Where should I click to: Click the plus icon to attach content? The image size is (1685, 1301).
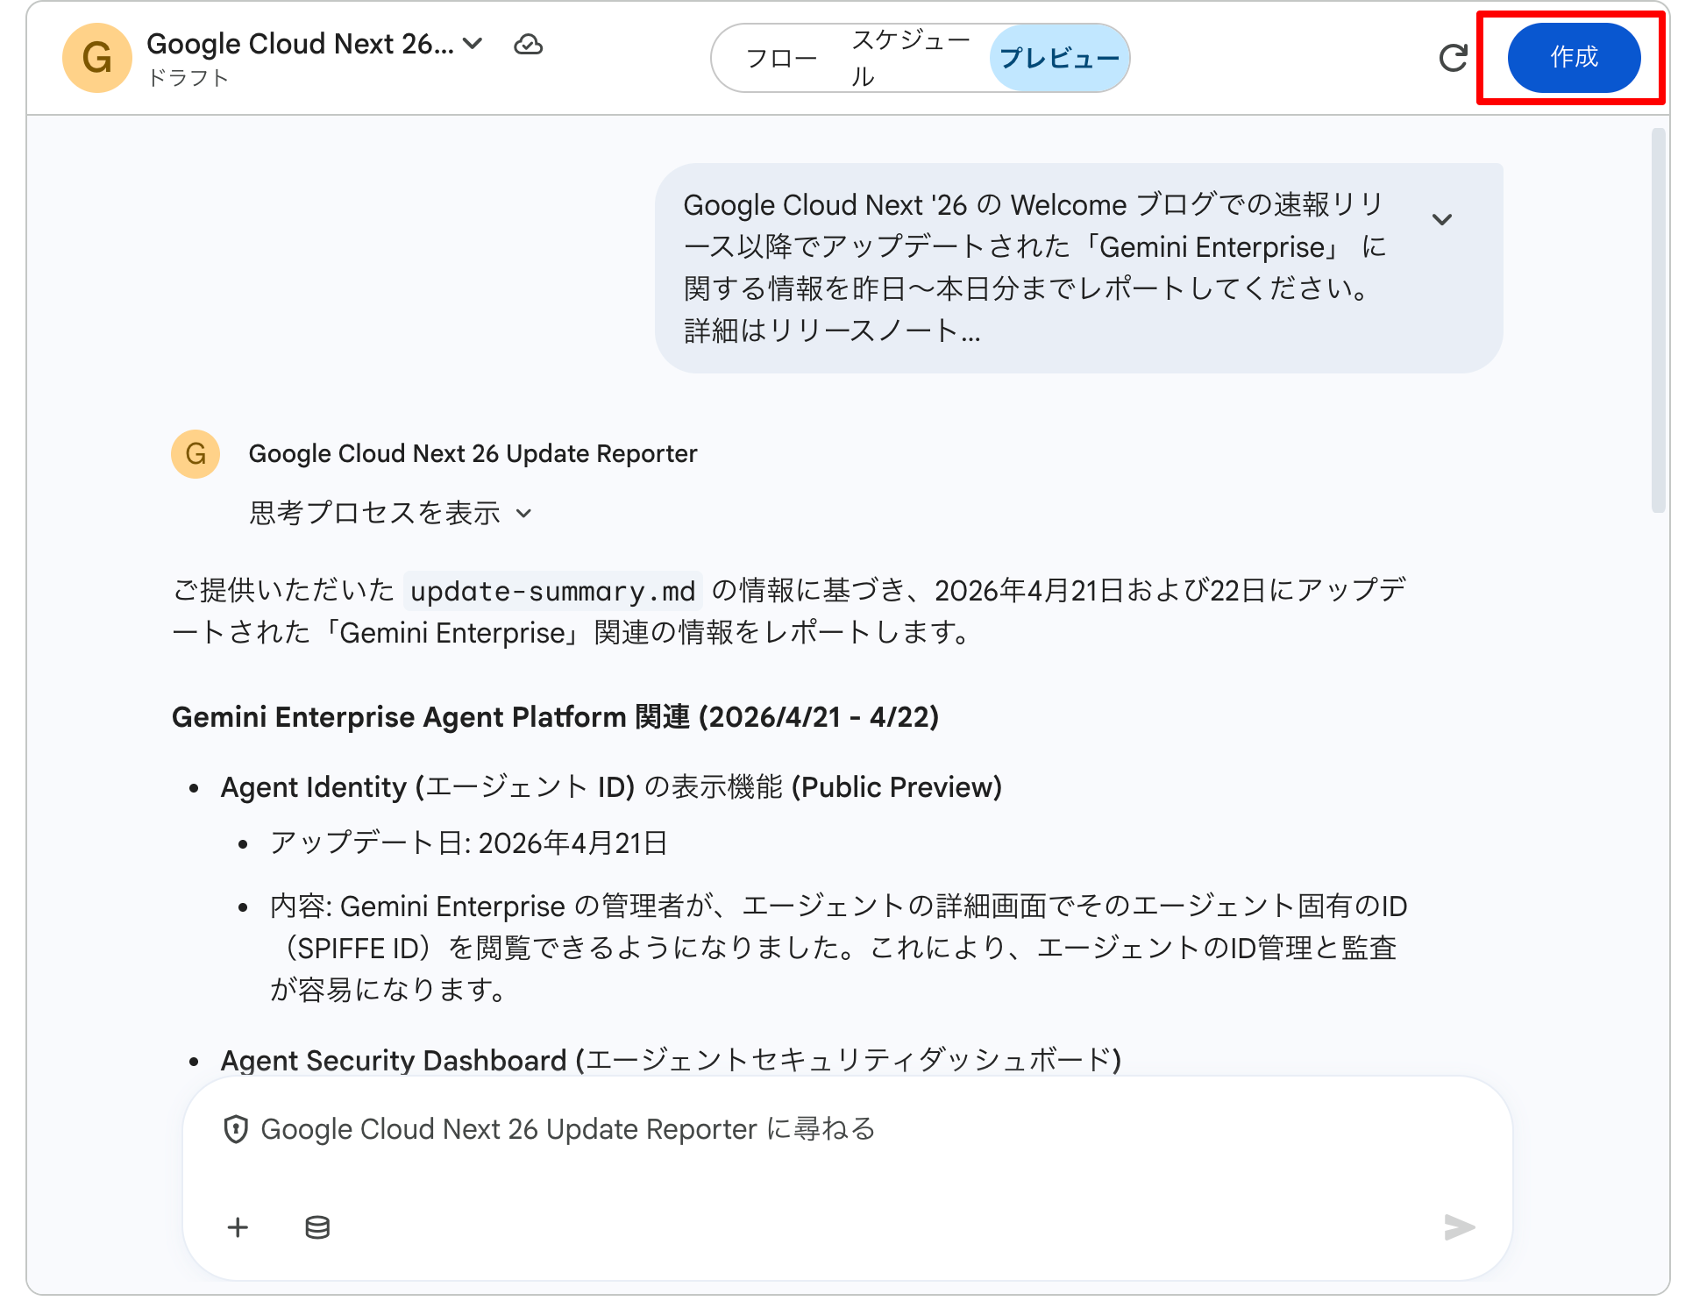pos(238,1226)
